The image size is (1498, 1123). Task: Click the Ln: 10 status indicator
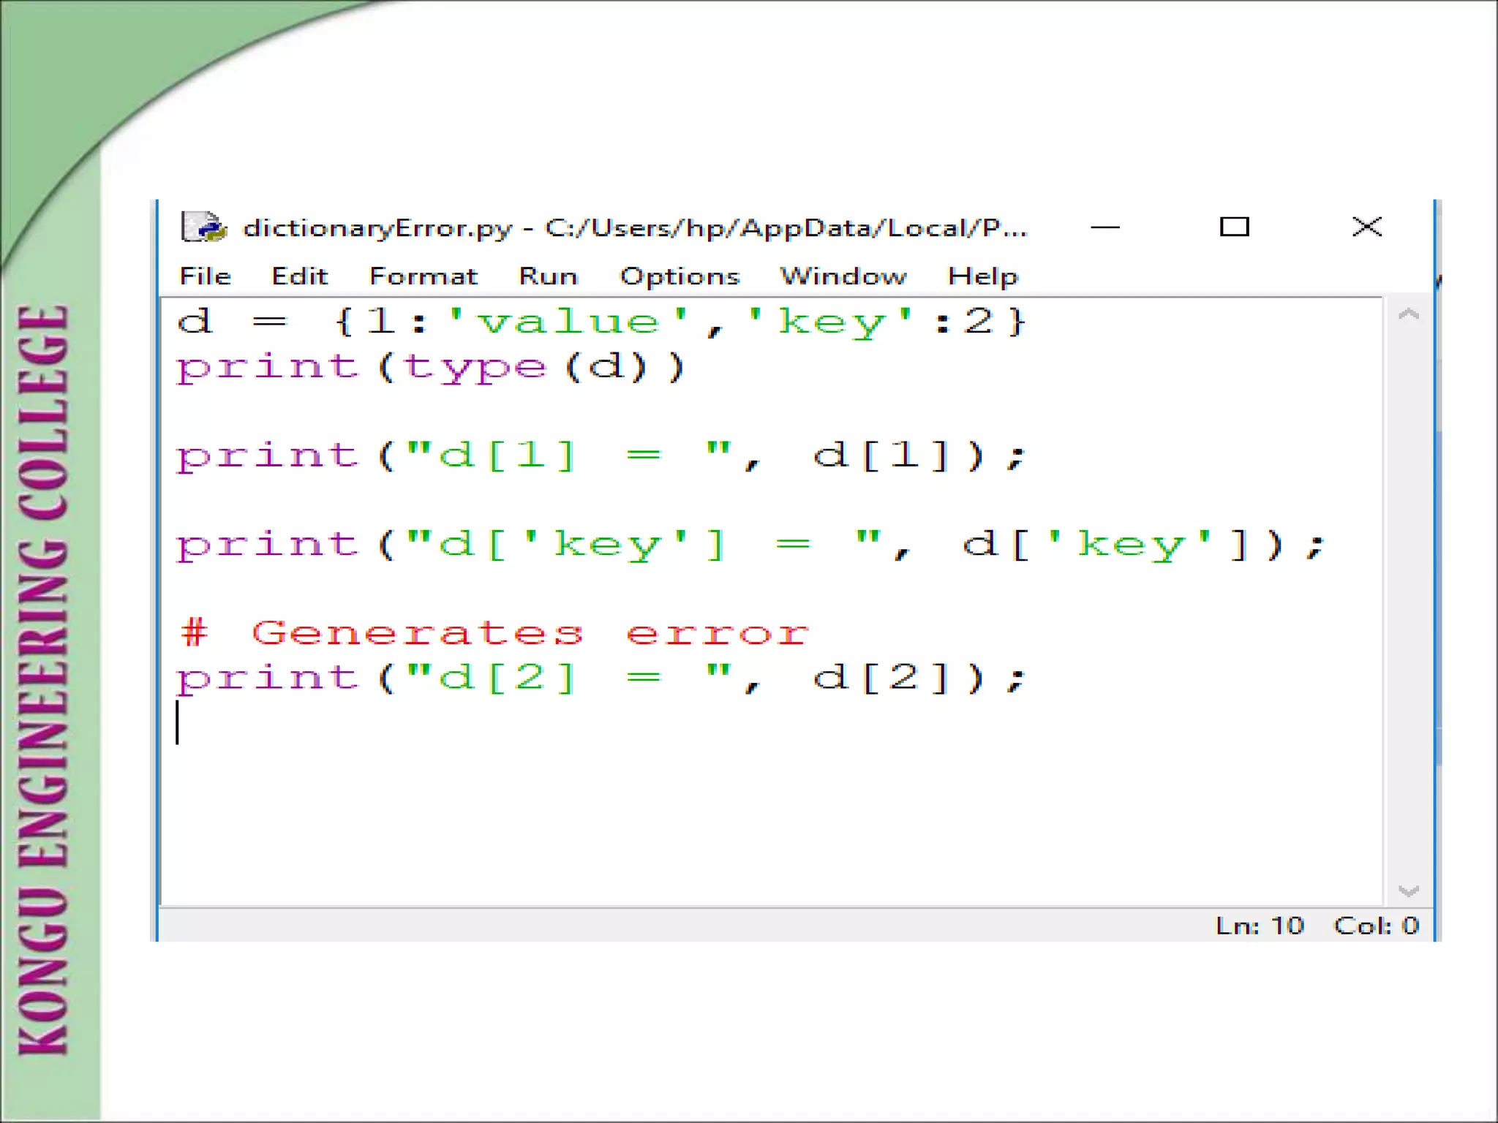click(1260, 926)
